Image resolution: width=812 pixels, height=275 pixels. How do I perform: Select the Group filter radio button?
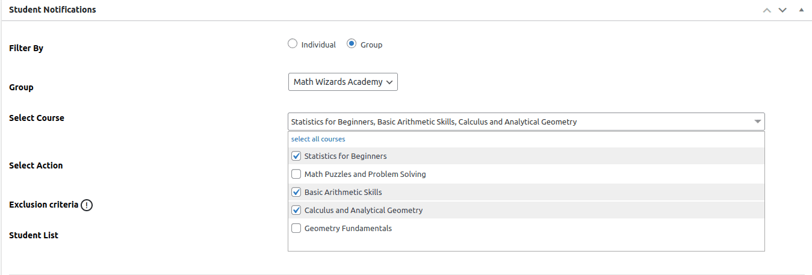pos(352,44)
